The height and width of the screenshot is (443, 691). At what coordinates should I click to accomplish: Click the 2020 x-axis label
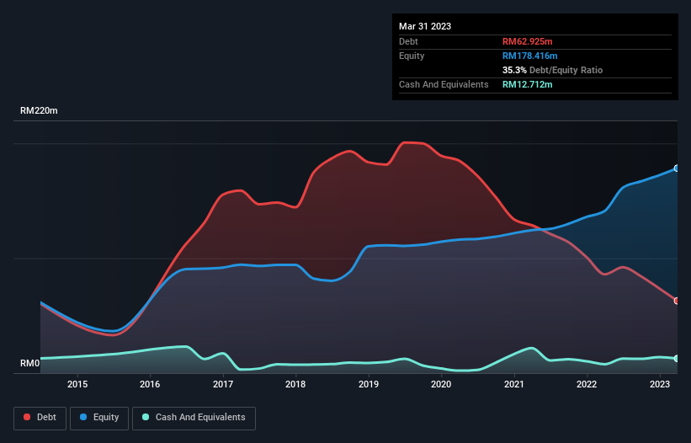[x=441, y=384]
